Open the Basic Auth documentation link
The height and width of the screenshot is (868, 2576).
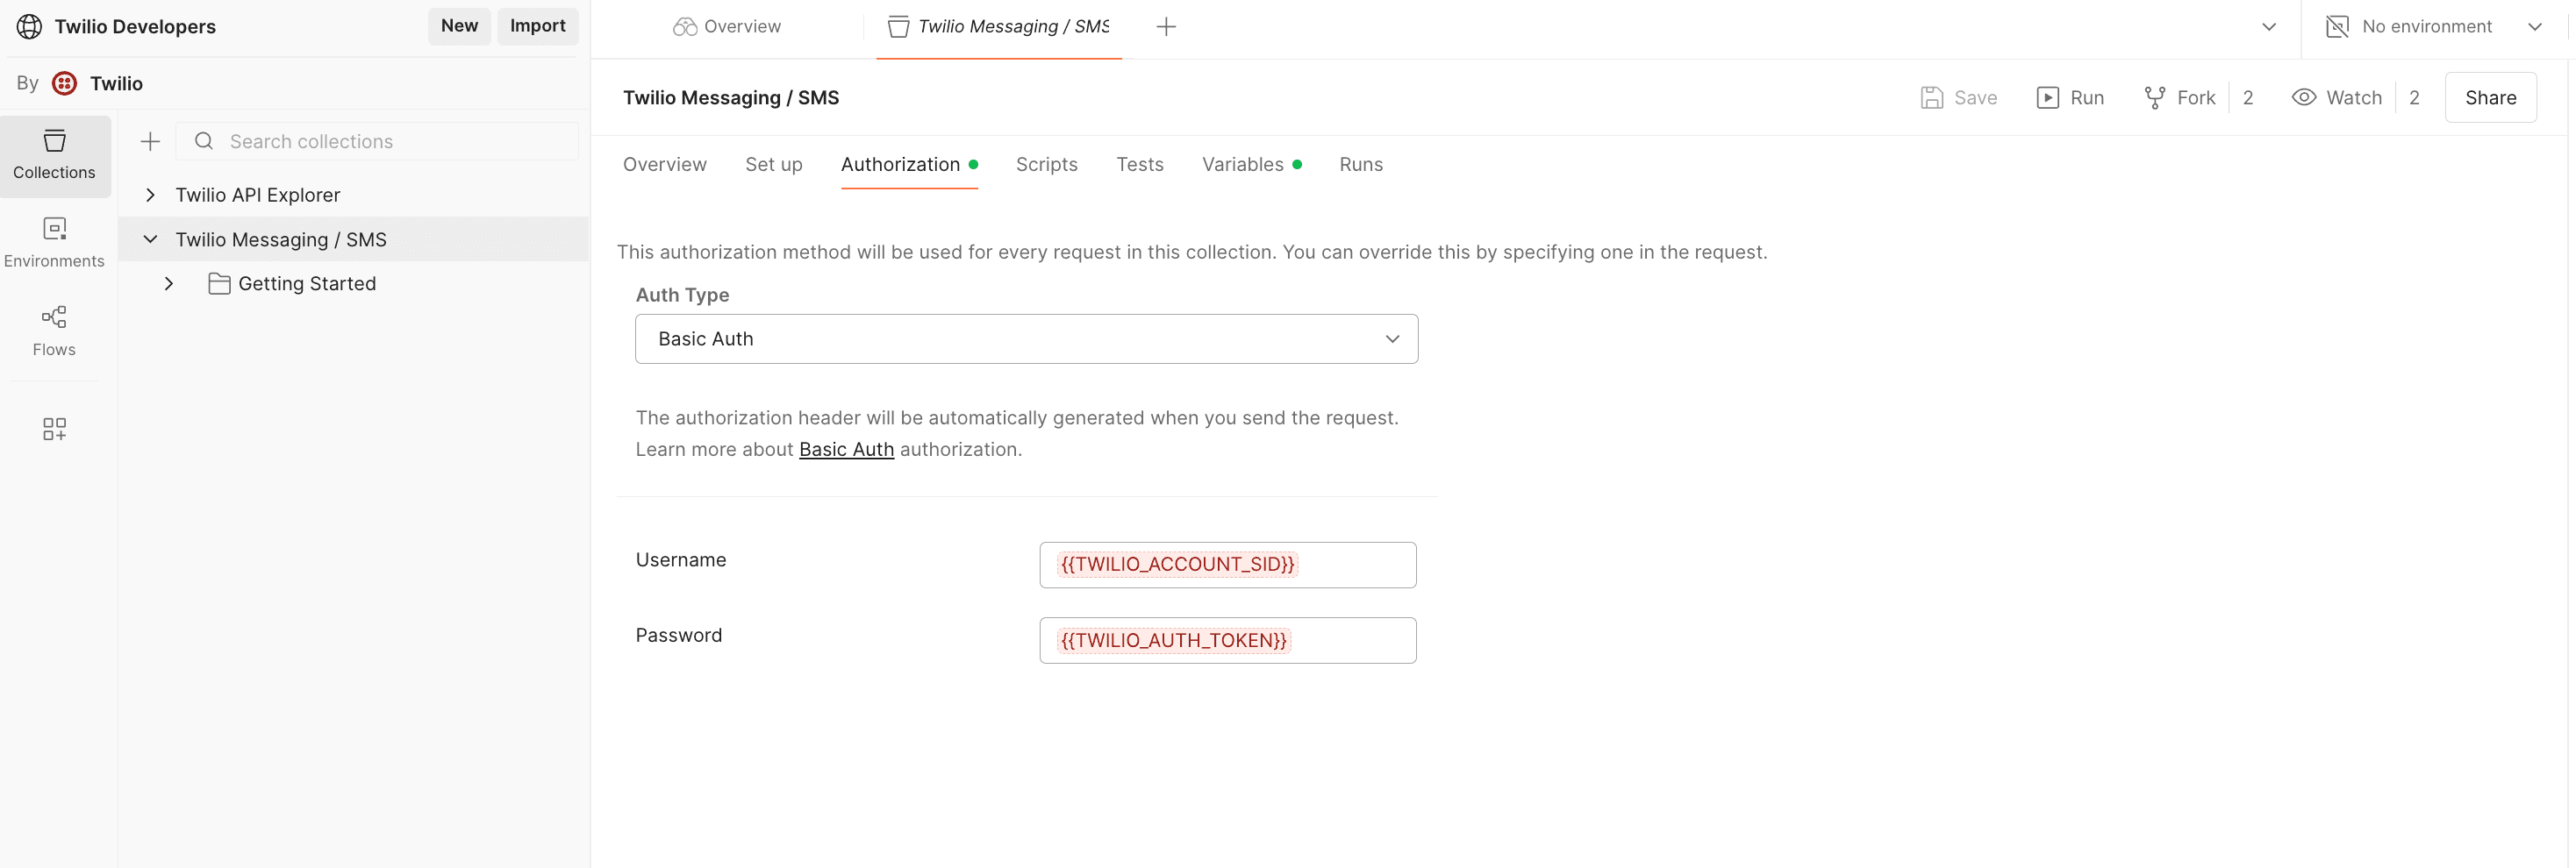click(846, 450)
